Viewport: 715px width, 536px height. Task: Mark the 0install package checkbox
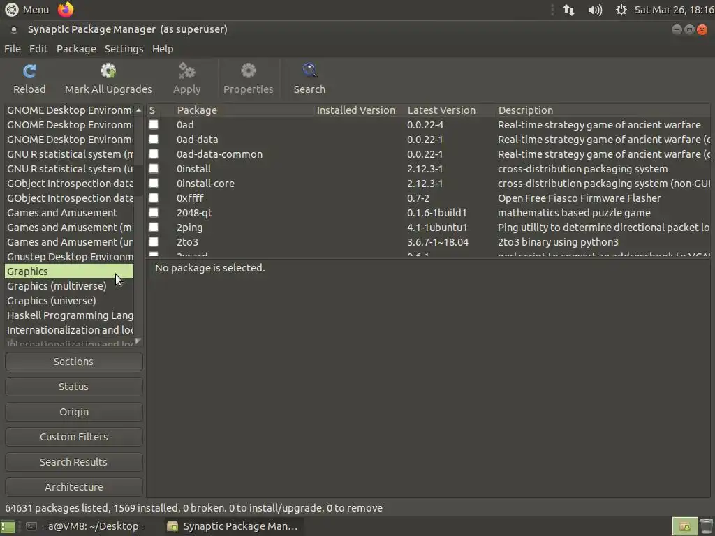click(x=154, y=168)
